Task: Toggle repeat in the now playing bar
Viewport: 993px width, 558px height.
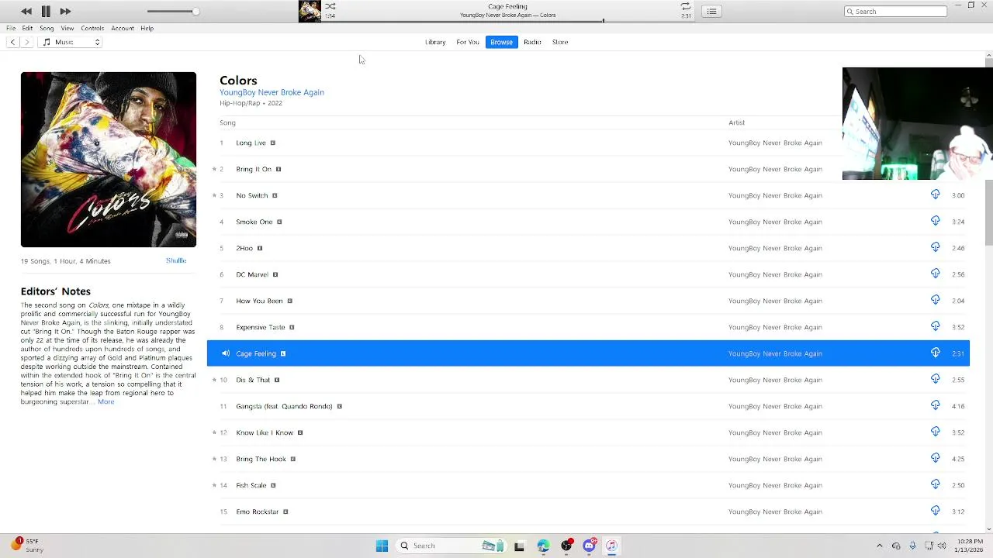Action: (685, 6)
